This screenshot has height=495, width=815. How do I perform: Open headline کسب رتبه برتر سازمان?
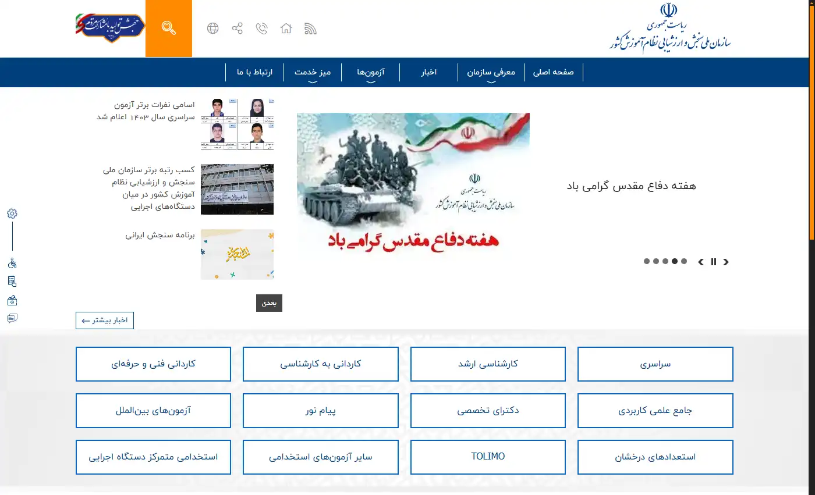pos(148,188)
